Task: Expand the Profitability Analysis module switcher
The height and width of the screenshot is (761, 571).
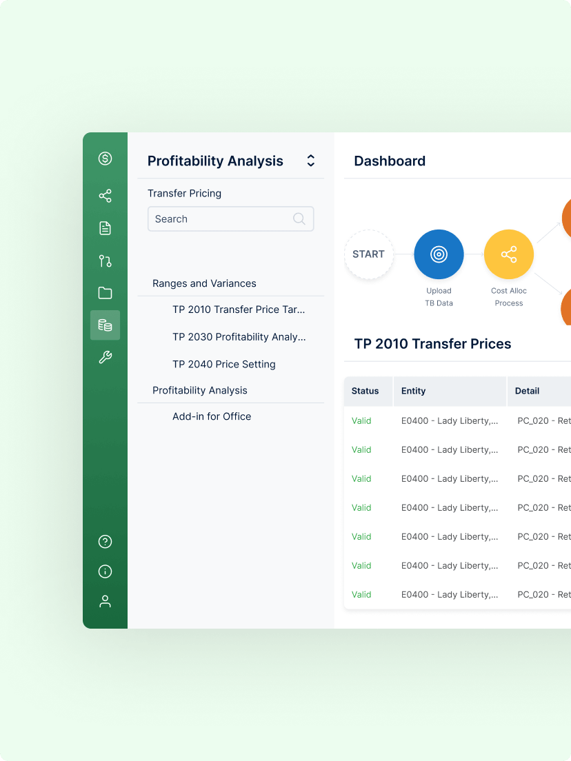Action: 311,161
